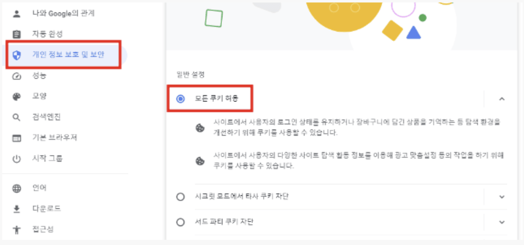Viewport: 524px width, 245px height.
Task: Click the 모든 쿠키 허용 label text
Action: [x=216, y=99]
